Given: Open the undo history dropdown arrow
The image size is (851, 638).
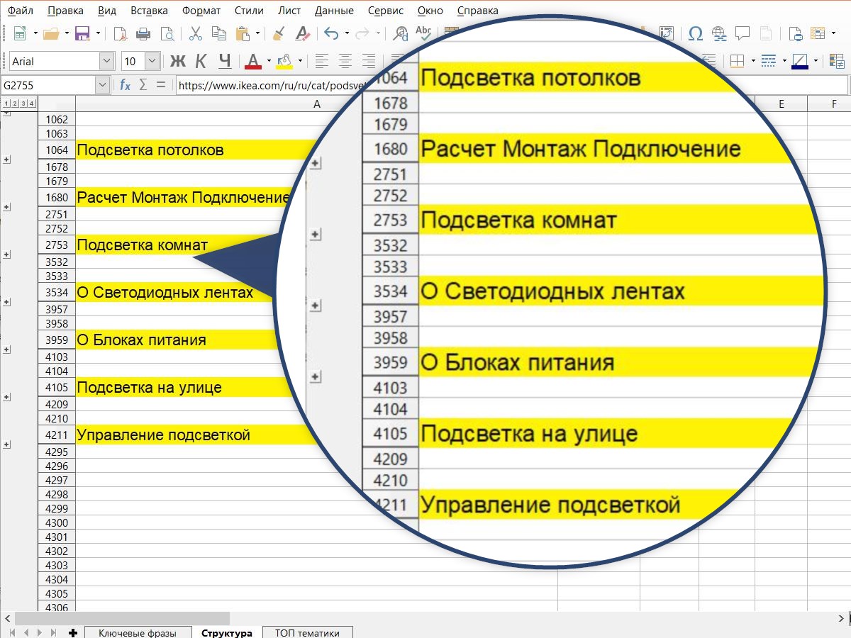Looking at the screenshot, I should click(x=347, y=33).
